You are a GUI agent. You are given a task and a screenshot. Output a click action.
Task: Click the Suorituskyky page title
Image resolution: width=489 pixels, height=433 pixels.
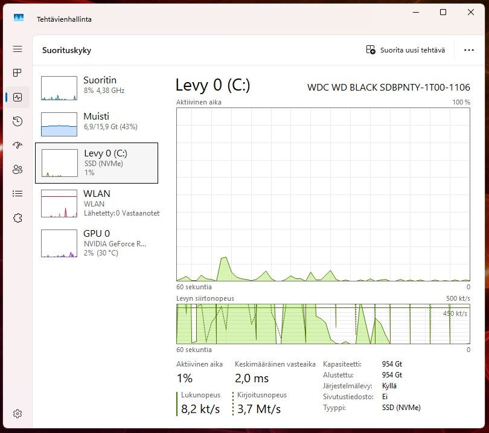pyautogui.click(x=67, y=50)
